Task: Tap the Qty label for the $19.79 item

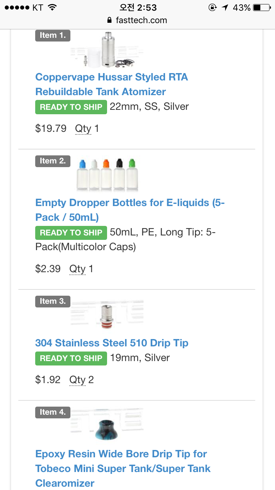Action: [x=83, y=129]
